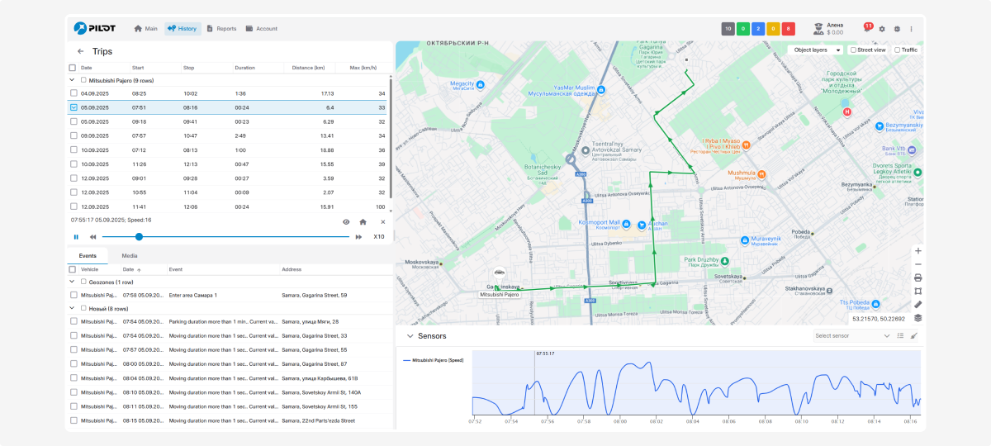This screenshot has width=991, height=446.
Task: Click the home icon in playback bar
Action: 363,221
